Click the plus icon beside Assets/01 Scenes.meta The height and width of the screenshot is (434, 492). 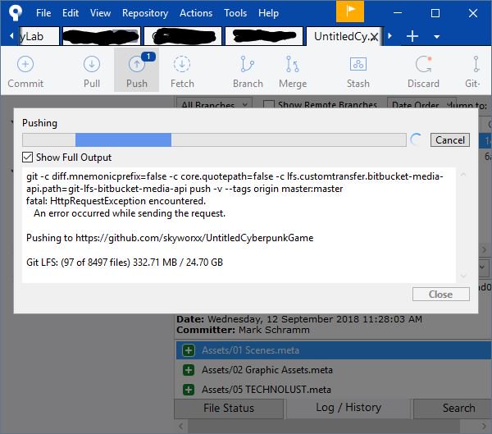[x=189, y=350]
